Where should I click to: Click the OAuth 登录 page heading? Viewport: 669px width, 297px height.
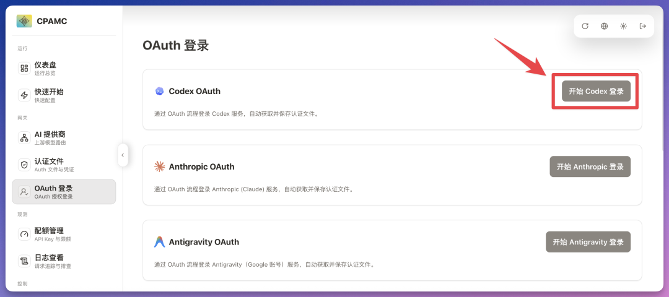pyautogui.click(x=176, y=46)
